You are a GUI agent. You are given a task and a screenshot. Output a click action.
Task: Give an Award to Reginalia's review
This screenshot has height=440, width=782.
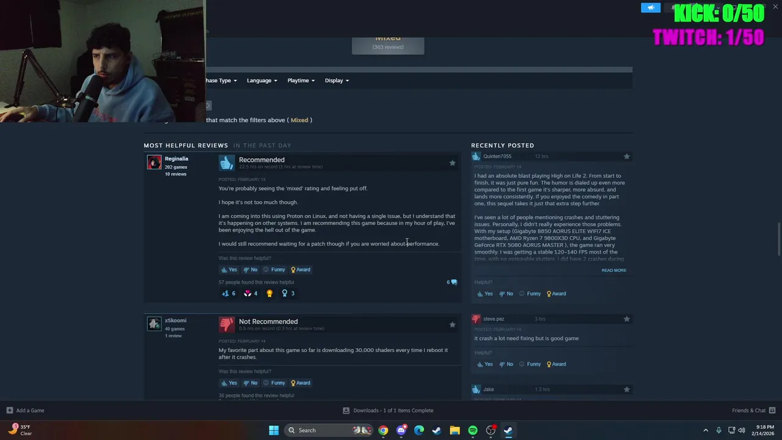coord(300,269)
